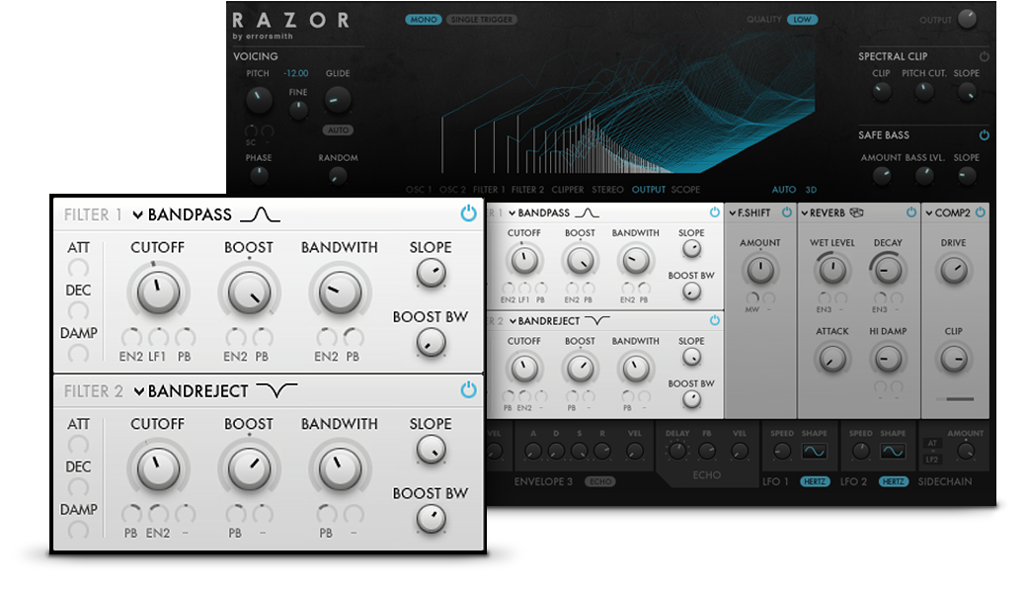Open Filter 2 BANDREJECT type dropdown in enlarged panel
The image size is (1027, 593).
[192, 391]
